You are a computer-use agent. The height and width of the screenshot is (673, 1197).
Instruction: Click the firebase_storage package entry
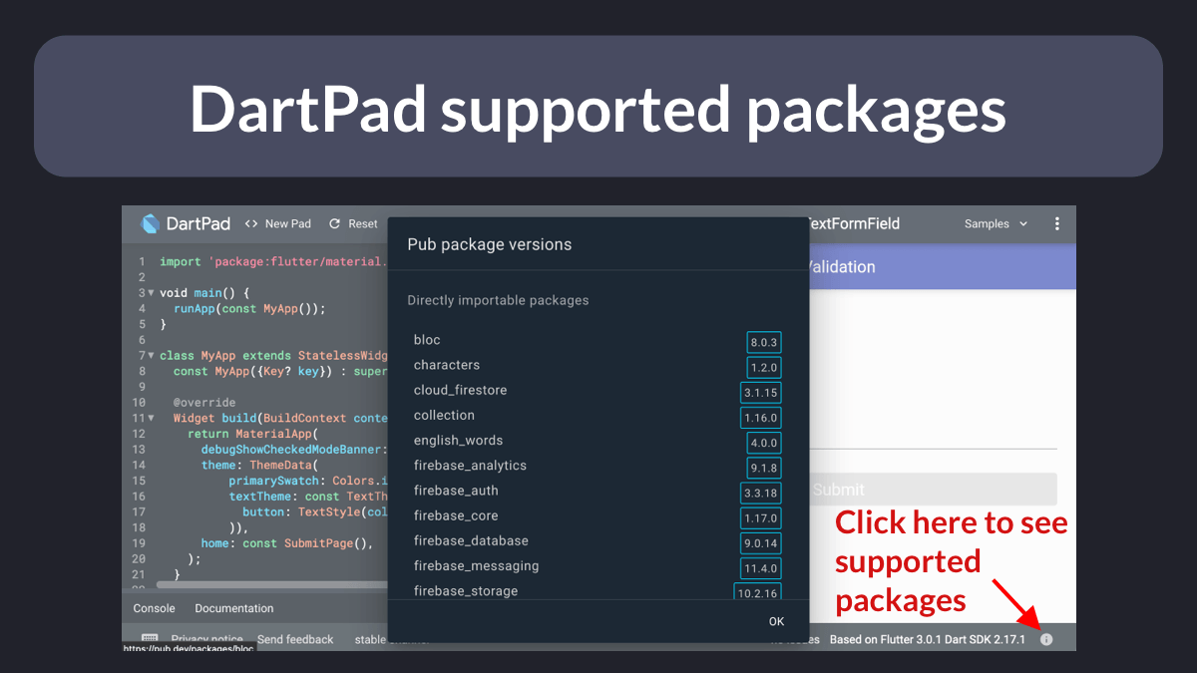pos(466,591)
